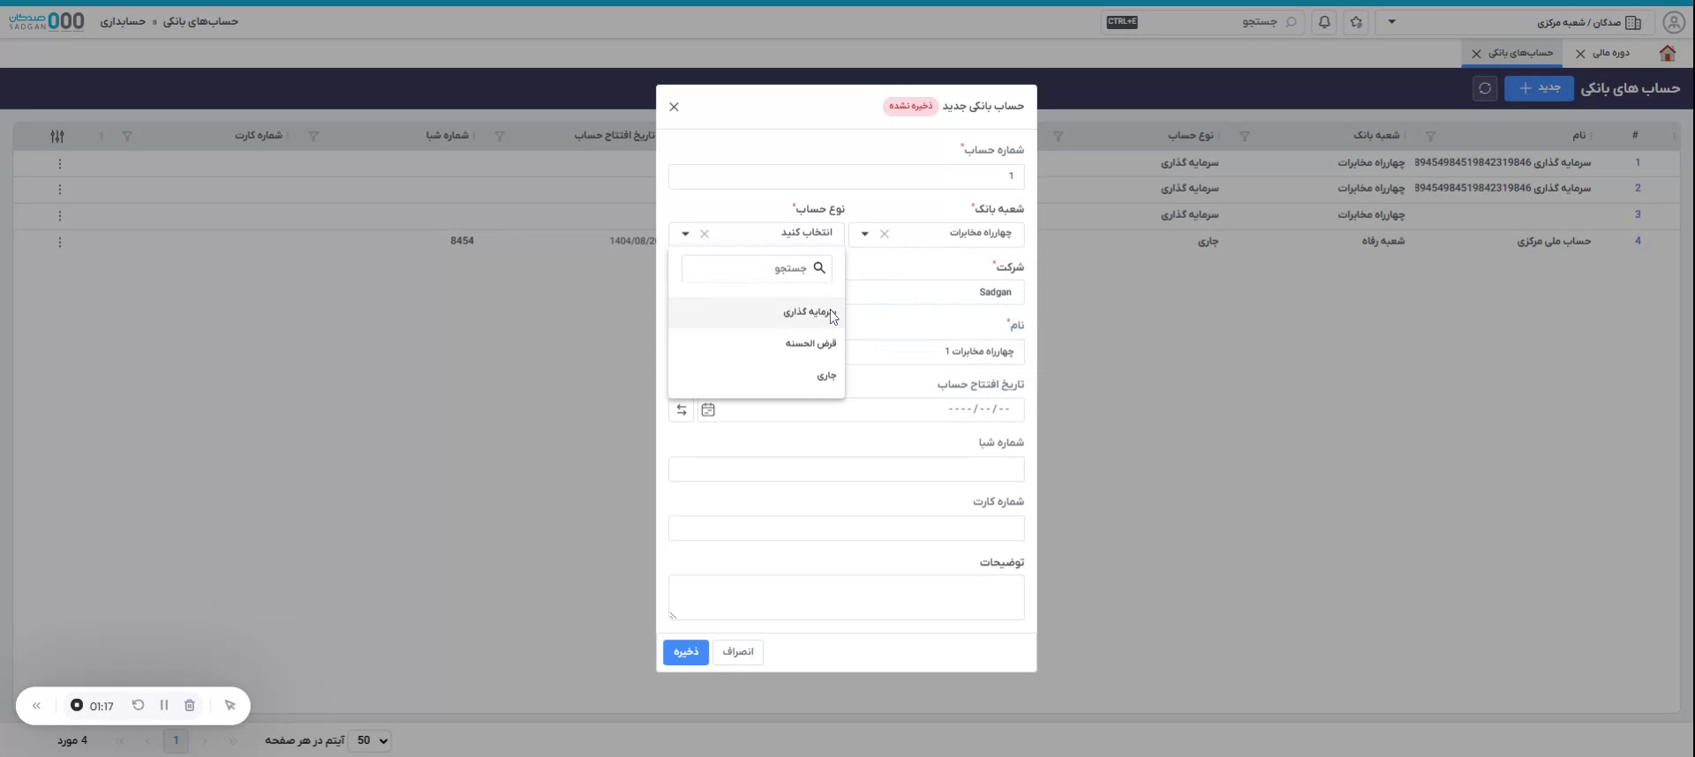The image size is (1695, 757).
Task: Click the حساب ملی مرکزی name cell
Action: pos(1554,241)
